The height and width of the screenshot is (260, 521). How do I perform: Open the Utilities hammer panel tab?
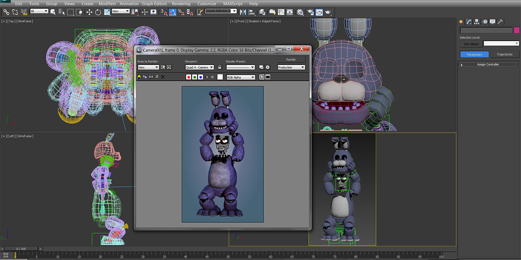point(500,21)
